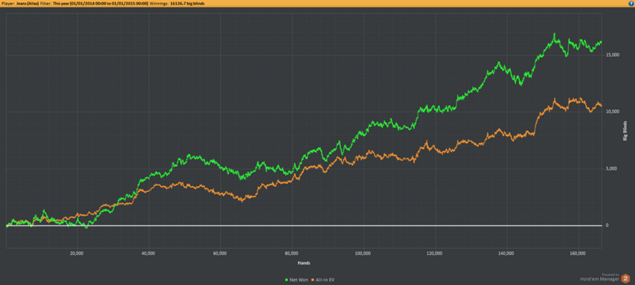Image resolution: width=635 pixels, height=285 pixels.
Task: Click the Big Blinds y-axis title
Action: point(625,132)
